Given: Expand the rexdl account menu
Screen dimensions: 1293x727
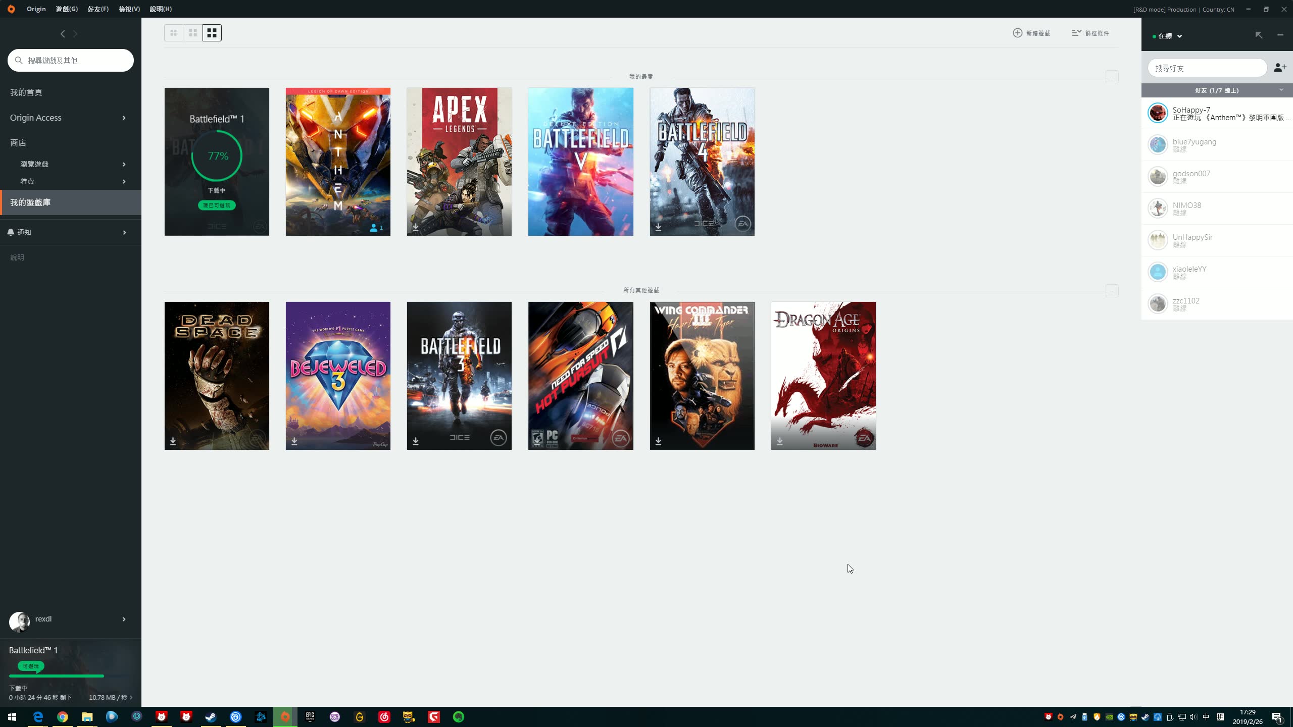Looking at the screenshot, I should tap(124, 619).
